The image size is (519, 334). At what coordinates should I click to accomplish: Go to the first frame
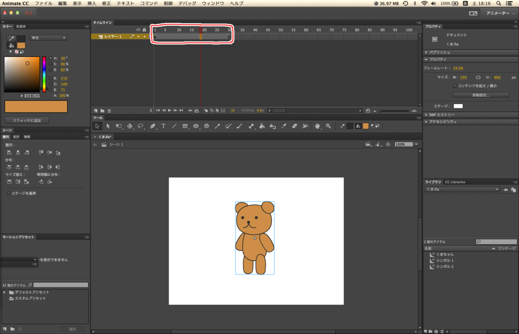158,110
